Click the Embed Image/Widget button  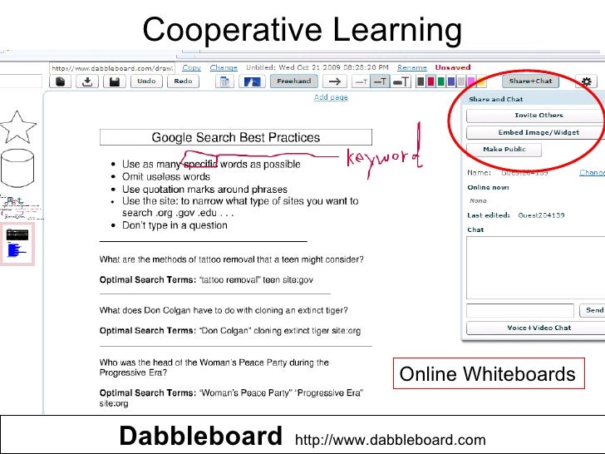(535, 132)
